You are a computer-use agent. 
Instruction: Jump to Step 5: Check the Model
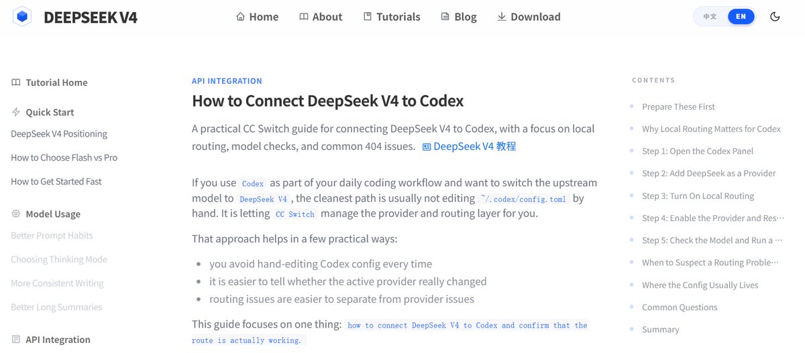[x=712, y=240]
